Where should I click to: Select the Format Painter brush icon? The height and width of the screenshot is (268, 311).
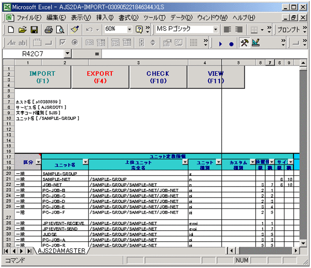(75, 30)
